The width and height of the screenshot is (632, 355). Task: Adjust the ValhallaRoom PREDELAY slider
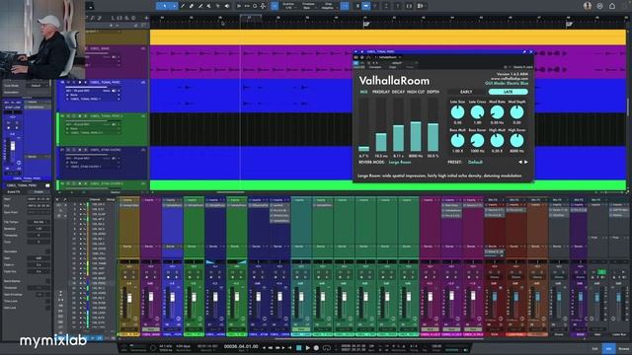pos(381,124)
